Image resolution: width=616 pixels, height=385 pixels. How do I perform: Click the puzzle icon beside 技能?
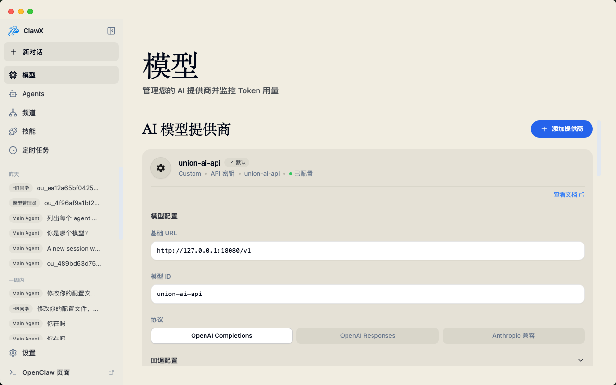pos(13,131)
